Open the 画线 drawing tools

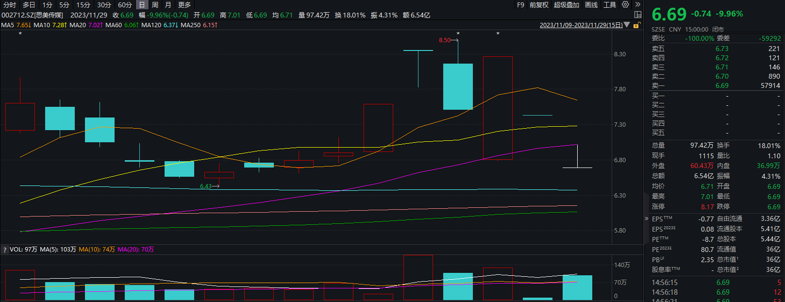591,5
